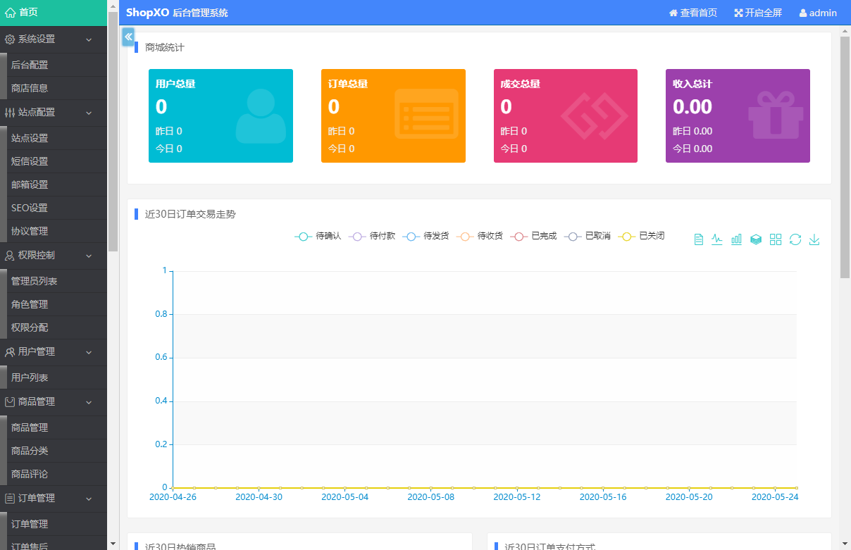Screen dimensions: 851x550
Task: Collapse the 系统设置 menu section
Action: [x=54, y=39]
